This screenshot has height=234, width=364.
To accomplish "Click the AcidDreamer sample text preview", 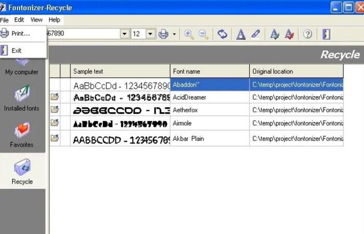I will 120,98.
